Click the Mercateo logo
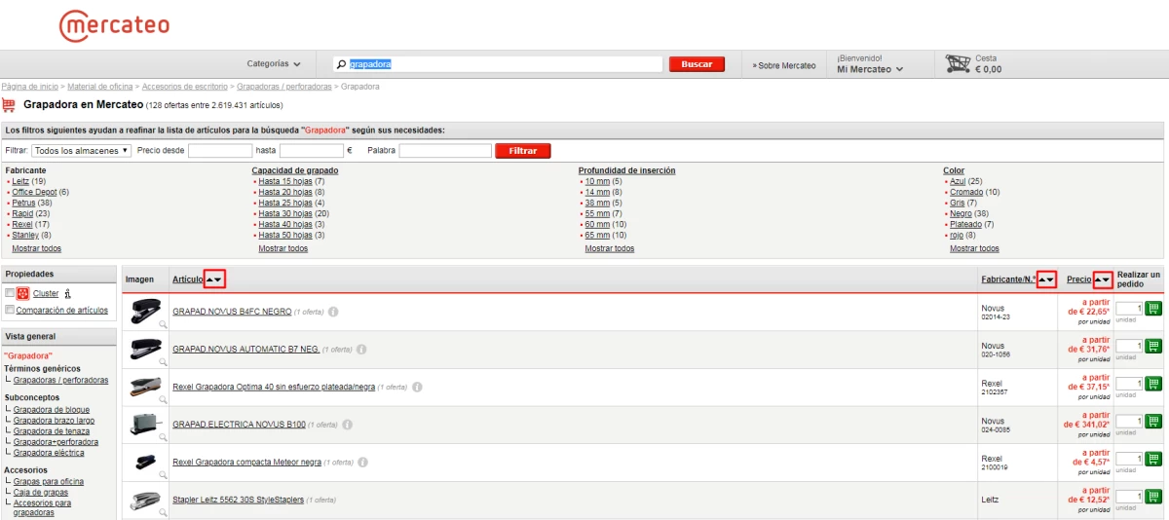The height and width of the screenshot is (520, 1169). [114, 26]
